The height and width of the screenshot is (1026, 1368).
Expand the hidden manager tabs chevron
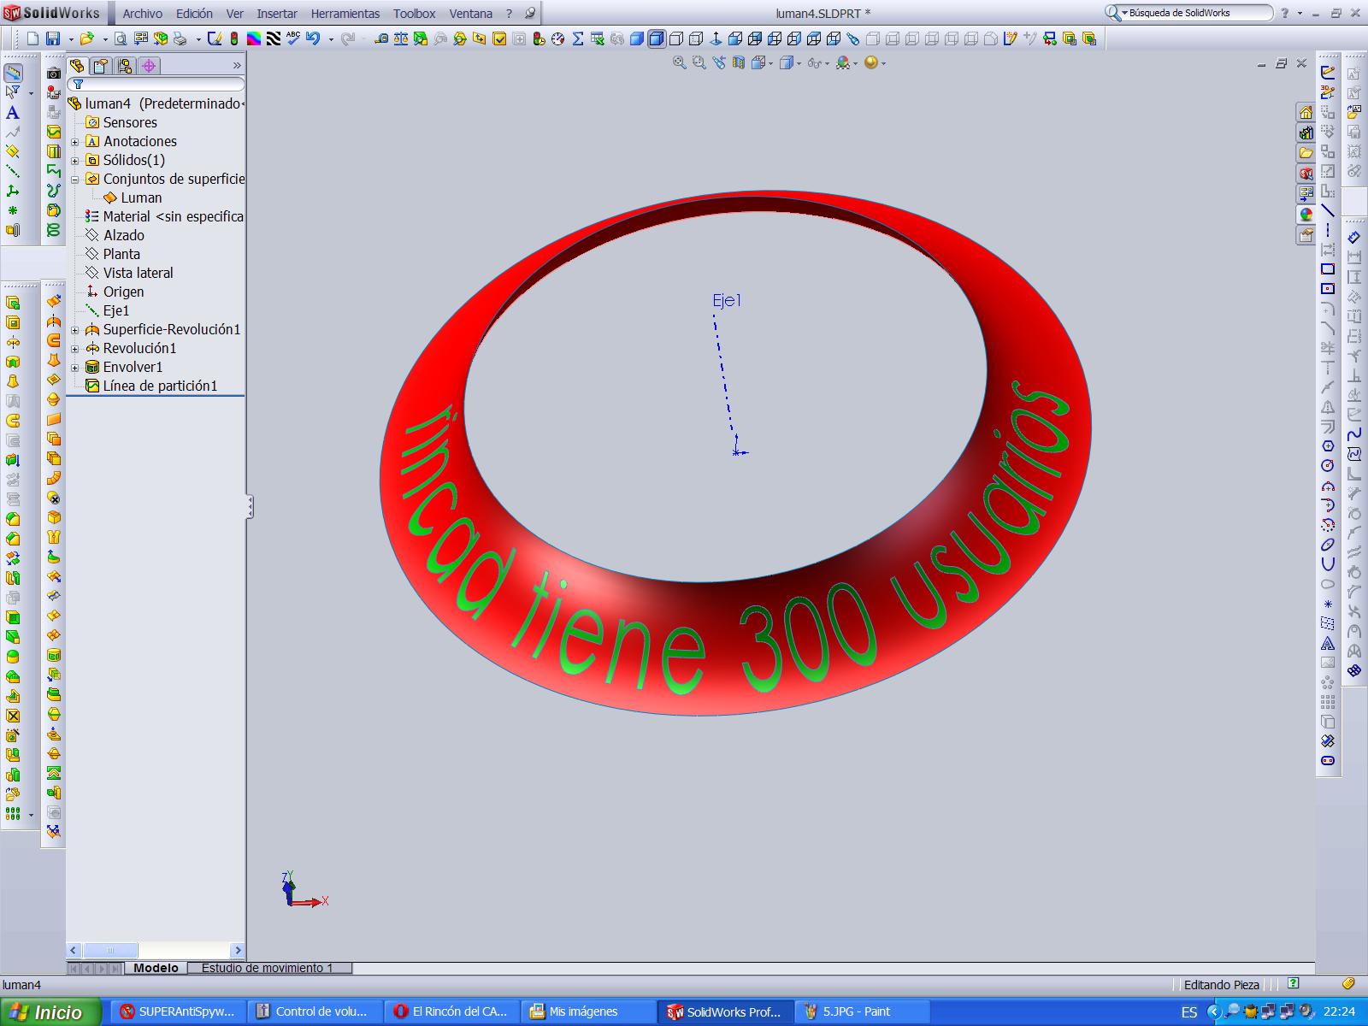237,66
